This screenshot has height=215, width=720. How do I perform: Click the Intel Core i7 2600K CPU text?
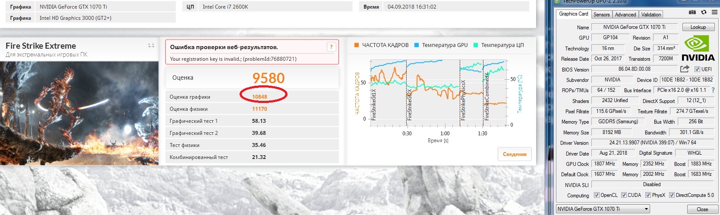coord(225,7)
